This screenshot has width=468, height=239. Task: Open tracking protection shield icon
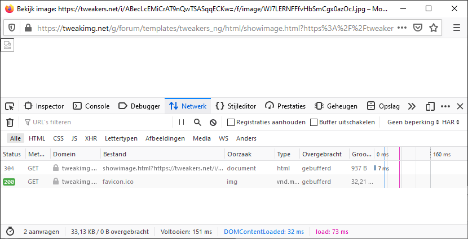(x=12, y=28)
